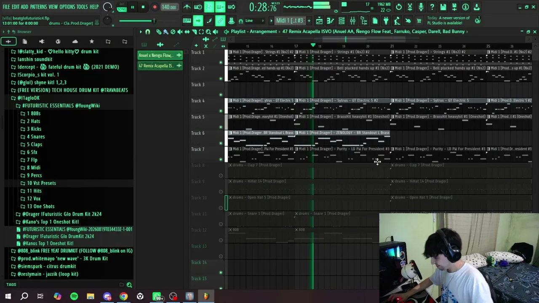Open the Windows Start menu
The height and width of the screenshot is (303, 539).
8,296
